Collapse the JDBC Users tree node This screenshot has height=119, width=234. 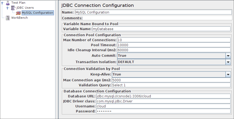point(7,8)
